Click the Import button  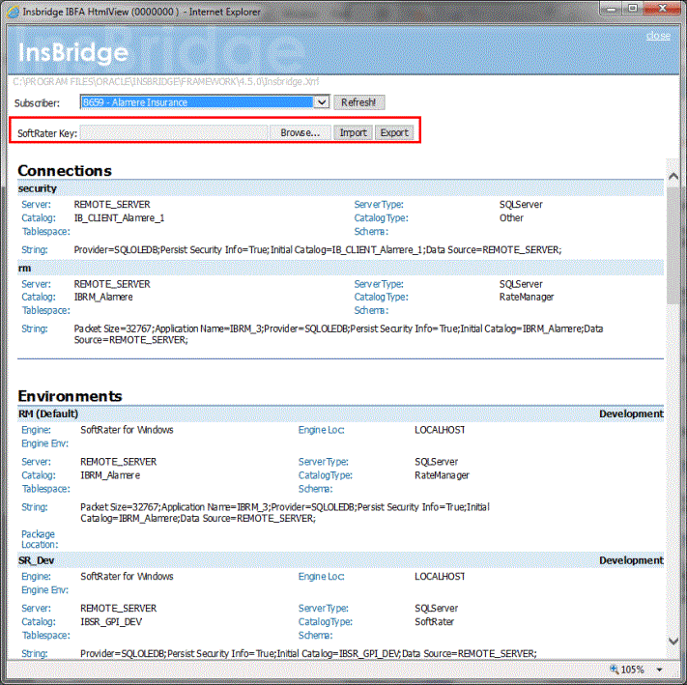point(353,132)
